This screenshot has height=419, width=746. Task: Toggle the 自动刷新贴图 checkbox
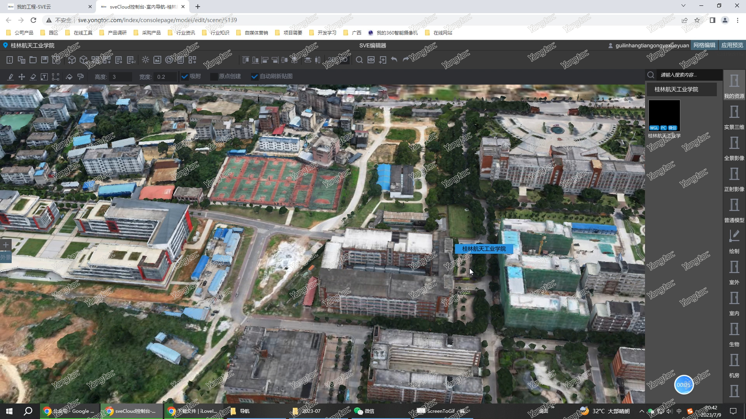(x=254, y=76)
